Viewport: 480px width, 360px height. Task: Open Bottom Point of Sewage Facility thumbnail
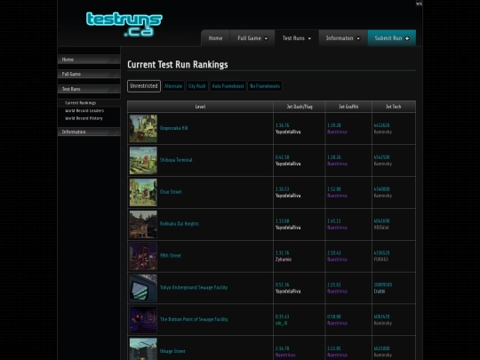click(x=143, y=320)
